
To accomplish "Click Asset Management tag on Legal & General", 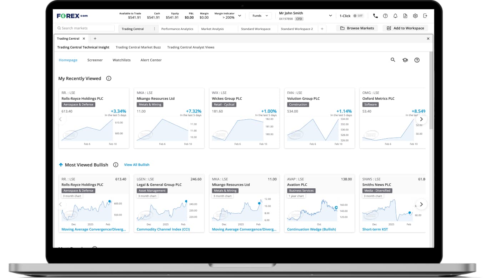I will click(152, 191).
